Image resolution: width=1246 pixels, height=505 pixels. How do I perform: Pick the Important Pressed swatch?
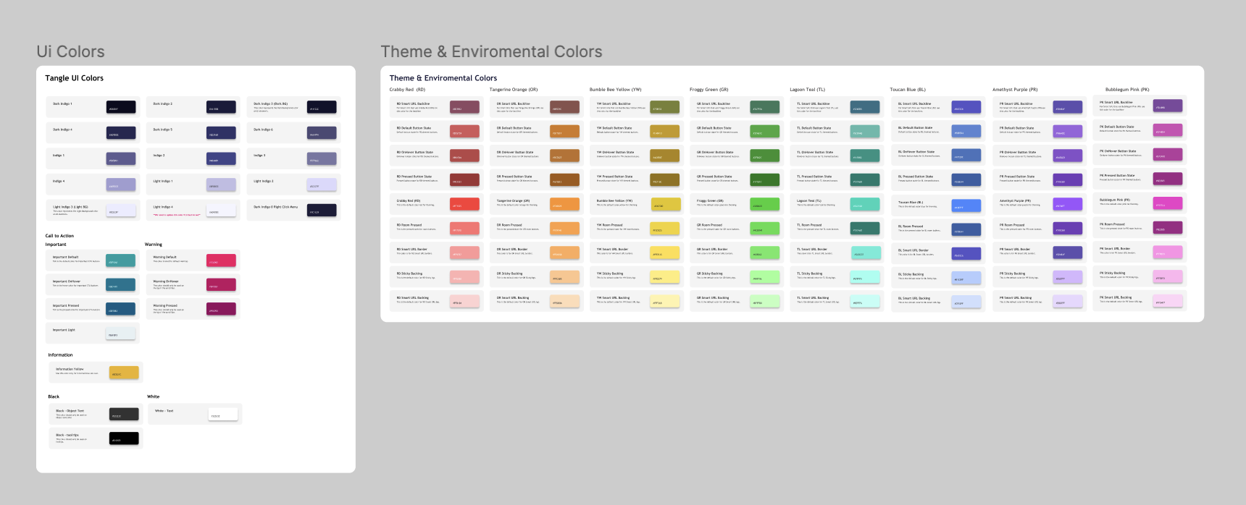[121, 309]
